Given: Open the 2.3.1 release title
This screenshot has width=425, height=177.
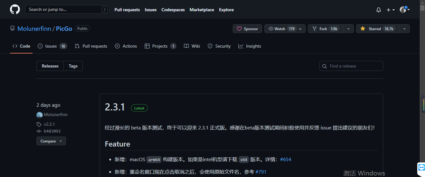Looking at the screenshot, I should click(x=115, y=107).
